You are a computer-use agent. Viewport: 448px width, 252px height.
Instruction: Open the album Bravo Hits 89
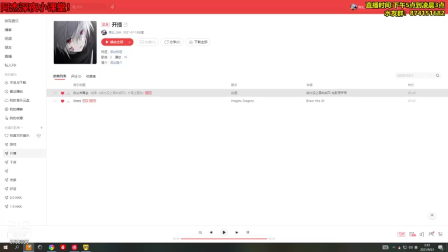point(315,101)
